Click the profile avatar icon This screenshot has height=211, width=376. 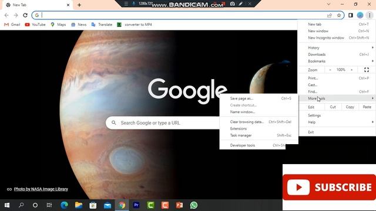(x=360, y=15)
